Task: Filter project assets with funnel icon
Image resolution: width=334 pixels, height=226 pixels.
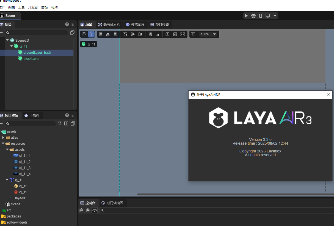Action: click(60, 123)
